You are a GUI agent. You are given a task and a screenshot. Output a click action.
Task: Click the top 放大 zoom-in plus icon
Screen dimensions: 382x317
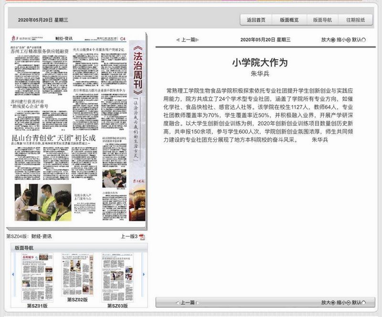pos(333,40)
